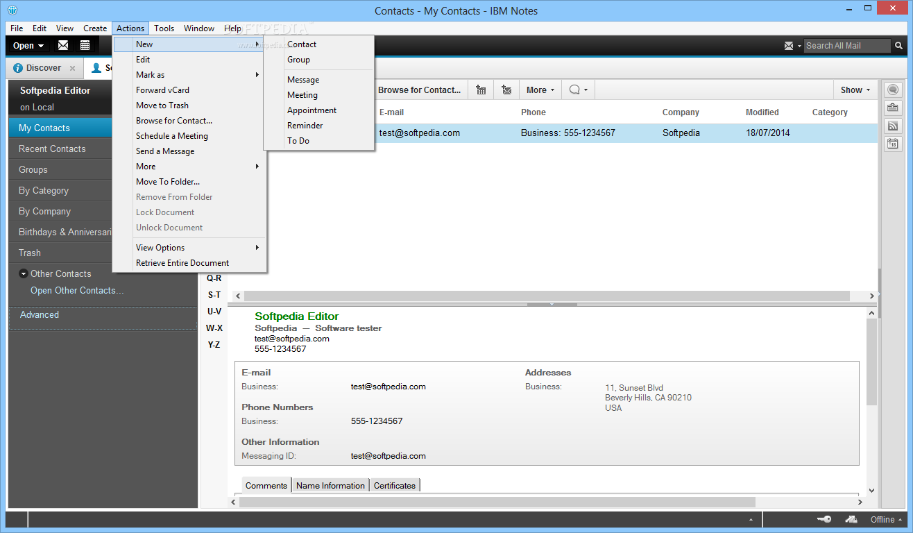The width and height of the screenshot is (913, 533).
Task: Open the Calendar grid icon in the Open bar
Action: coord(85,46)
